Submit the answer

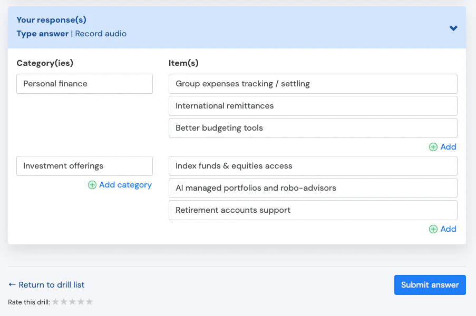pos(430,285)
